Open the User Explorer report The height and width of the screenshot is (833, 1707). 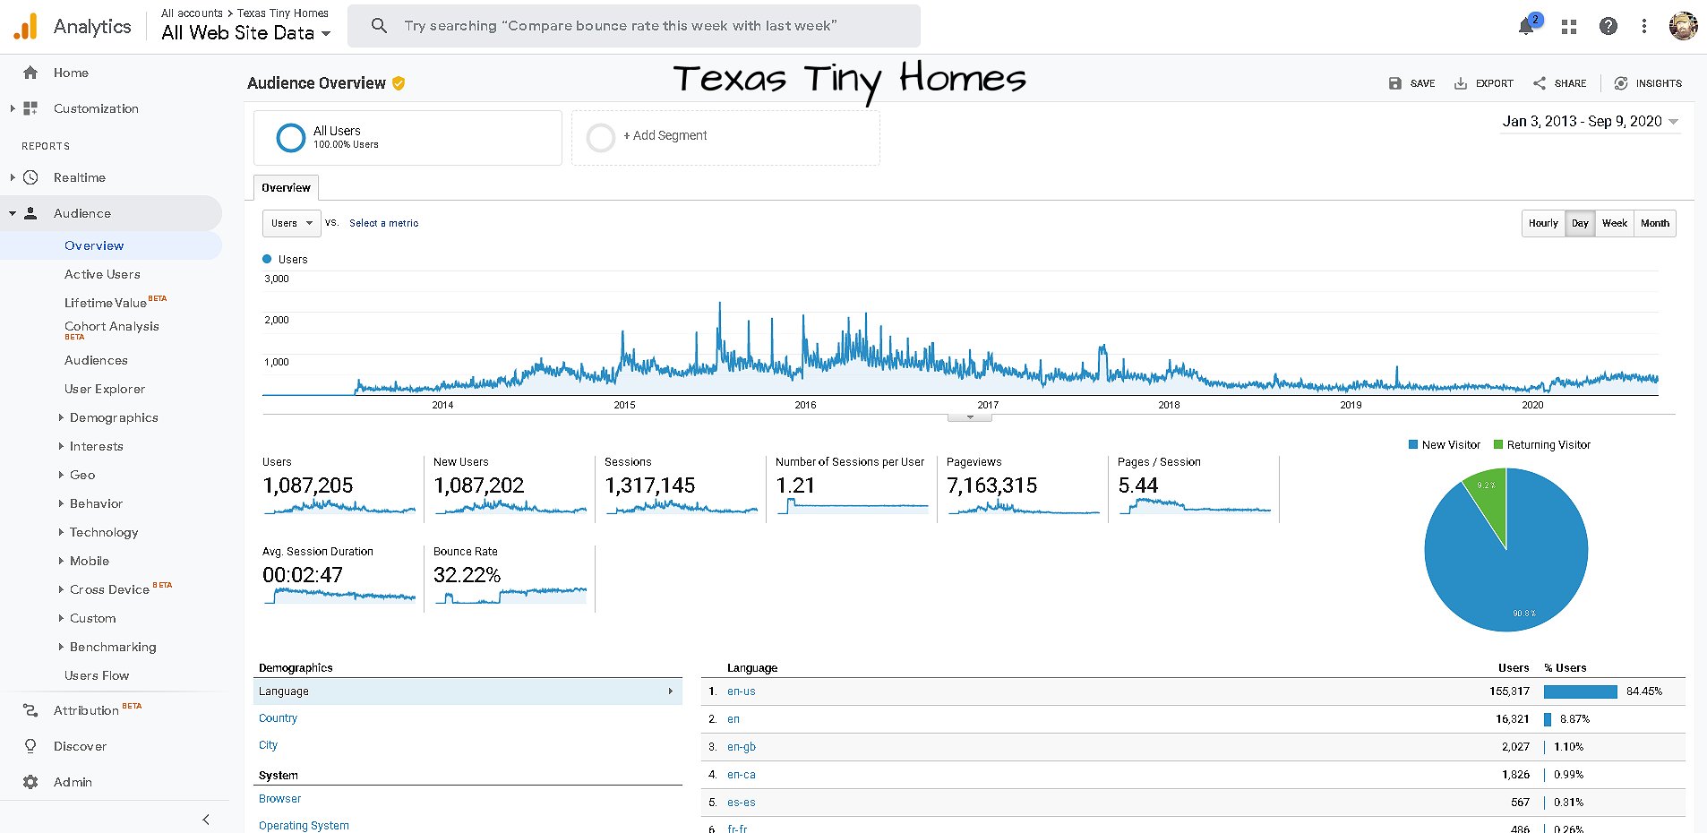tap(105, 389)
